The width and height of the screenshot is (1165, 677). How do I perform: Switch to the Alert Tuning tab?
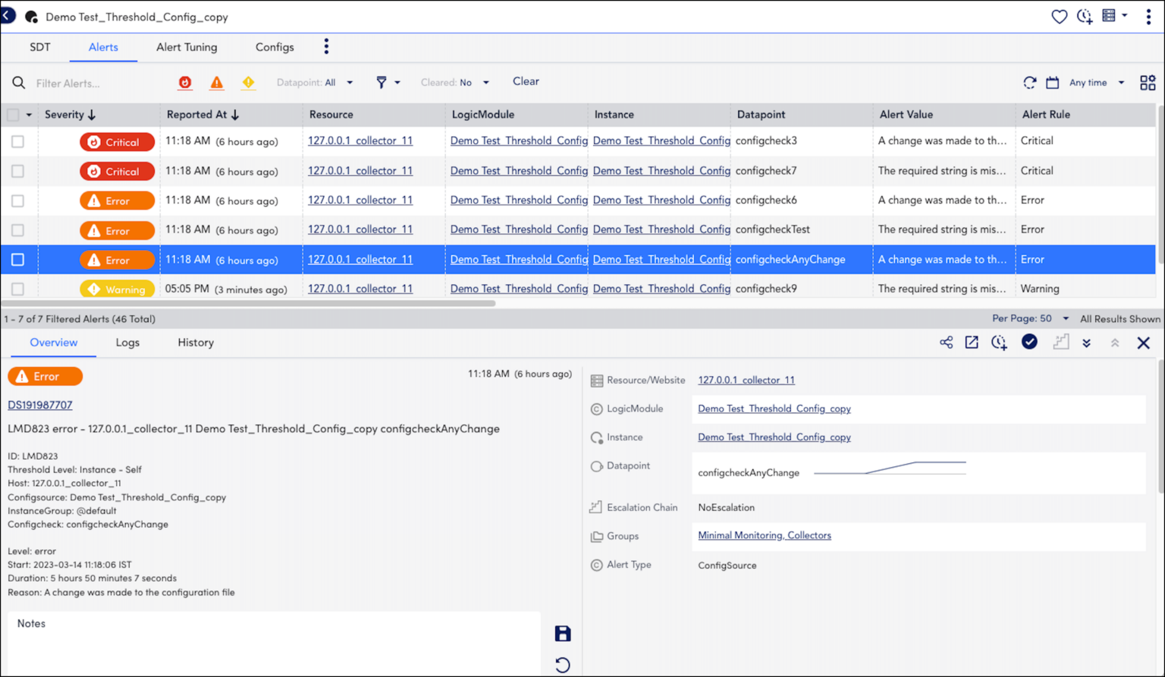(x=187, y=47)
